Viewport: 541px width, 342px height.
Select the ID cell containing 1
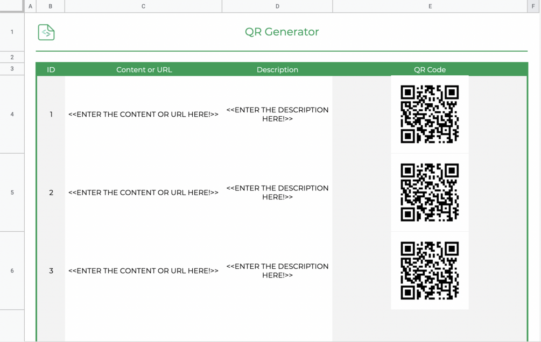pyautogui.click(x=51, y=115)
